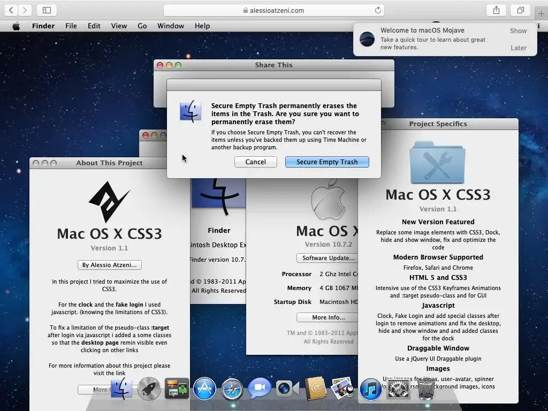Show the macOS Mojave tour
Image resolution: width=548 pixels, height=411 pixels.
tap(518, 31)
